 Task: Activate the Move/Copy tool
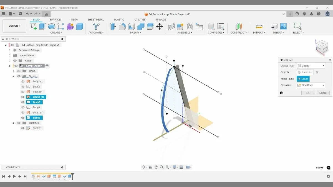pos(160,27)
